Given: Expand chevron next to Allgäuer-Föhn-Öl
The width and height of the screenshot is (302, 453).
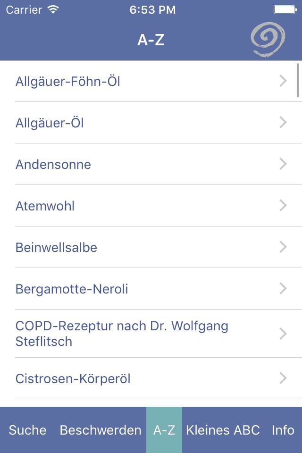Looking at the screenshot, I should tap(283, 81).
